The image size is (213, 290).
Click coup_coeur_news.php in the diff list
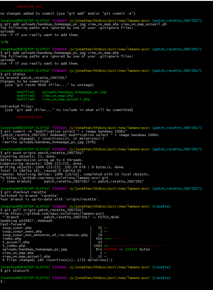pyautogui.click(x=22, y=231)
